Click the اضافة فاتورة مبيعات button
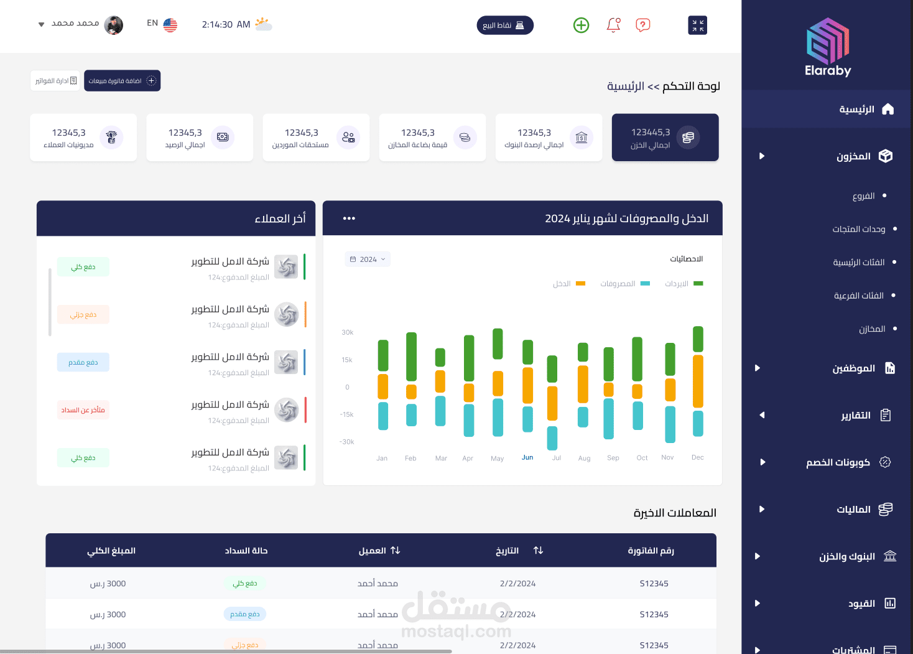This screenshot has height=654, width=913. (x=122, y=80)
